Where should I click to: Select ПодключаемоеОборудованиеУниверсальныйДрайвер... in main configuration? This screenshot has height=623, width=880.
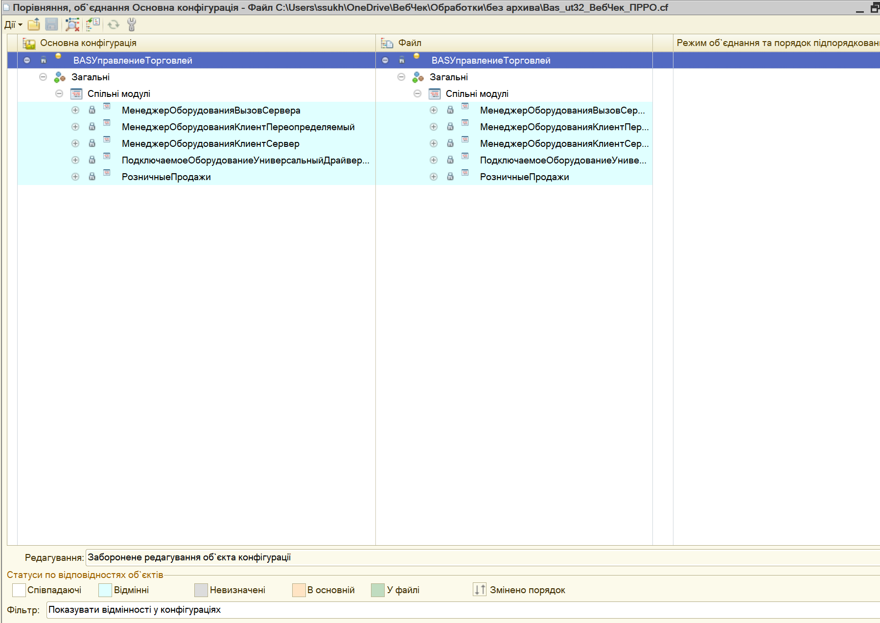(246, 161)
